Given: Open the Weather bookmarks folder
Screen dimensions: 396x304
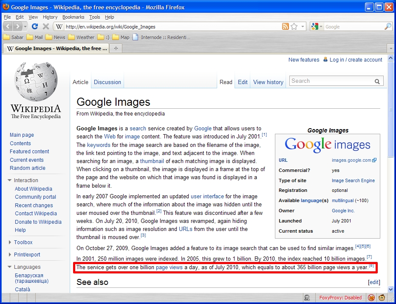Looking at the screenshot, I should pyautogui.click(x=81, y=37).
